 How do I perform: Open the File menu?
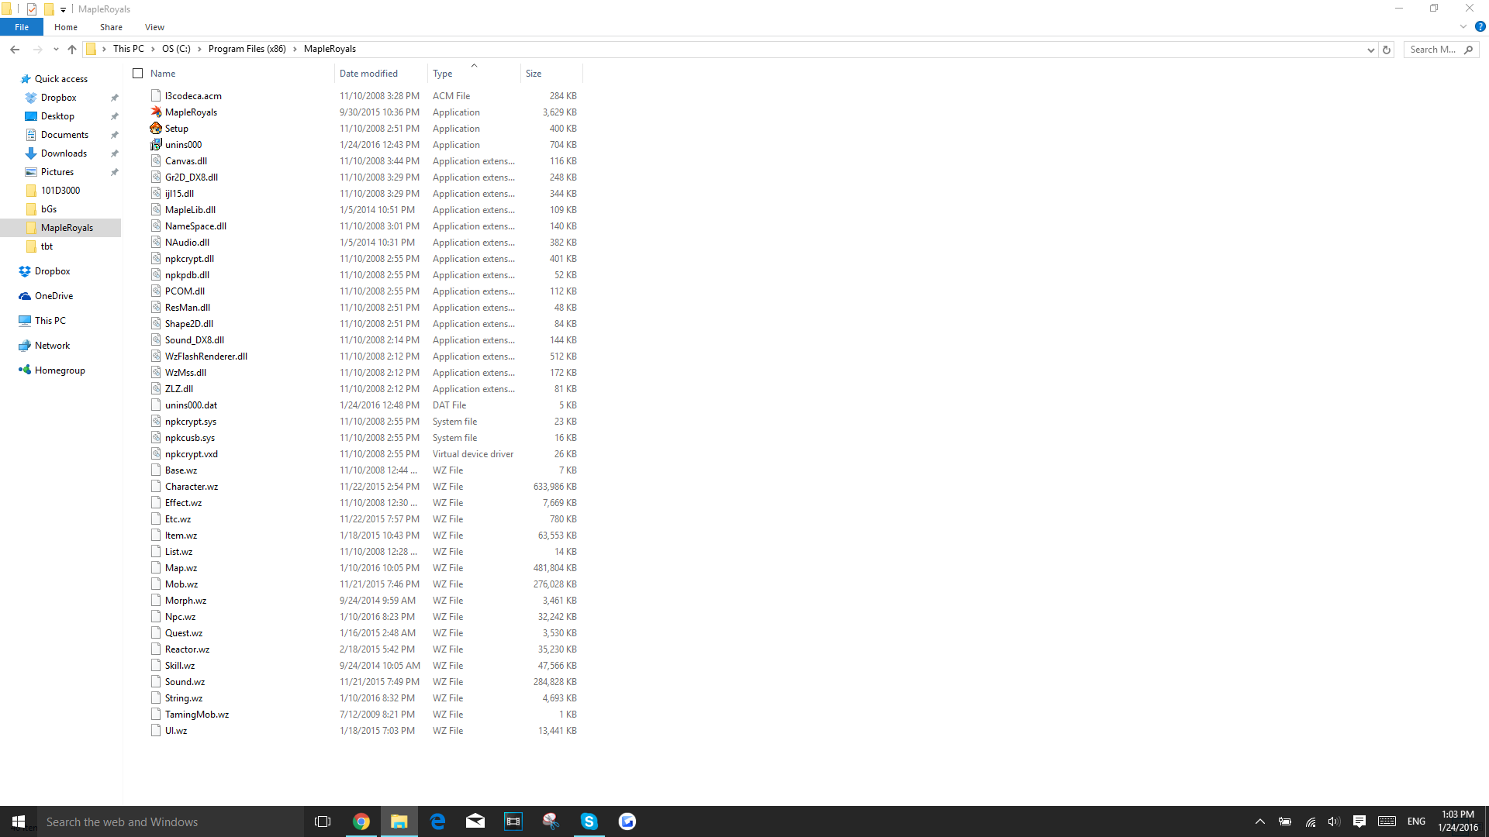(x=22, y=27)
